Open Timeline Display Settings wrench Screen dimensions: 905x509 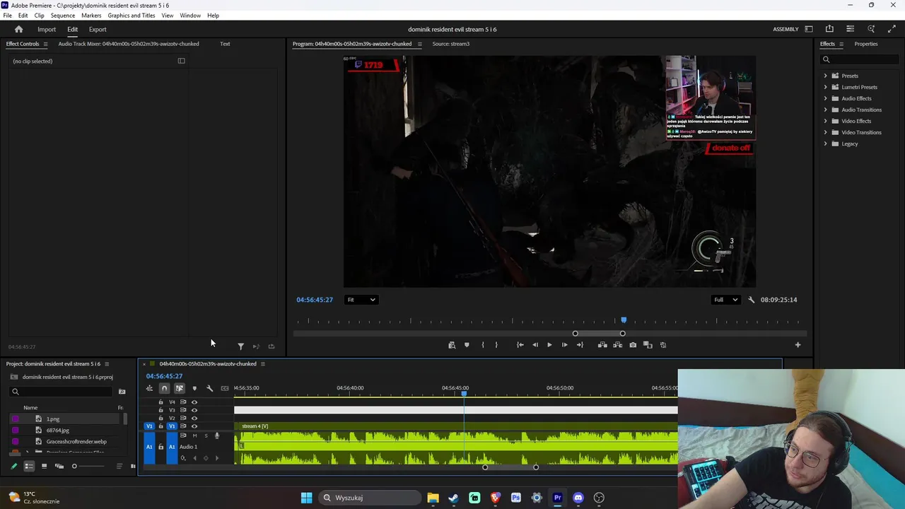[209, 388]
